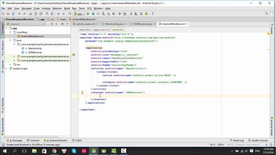Screen dimensions: 276x155
Task: Collapse the app module tree node
Action: pyautogui.click(x=6, y=28)
